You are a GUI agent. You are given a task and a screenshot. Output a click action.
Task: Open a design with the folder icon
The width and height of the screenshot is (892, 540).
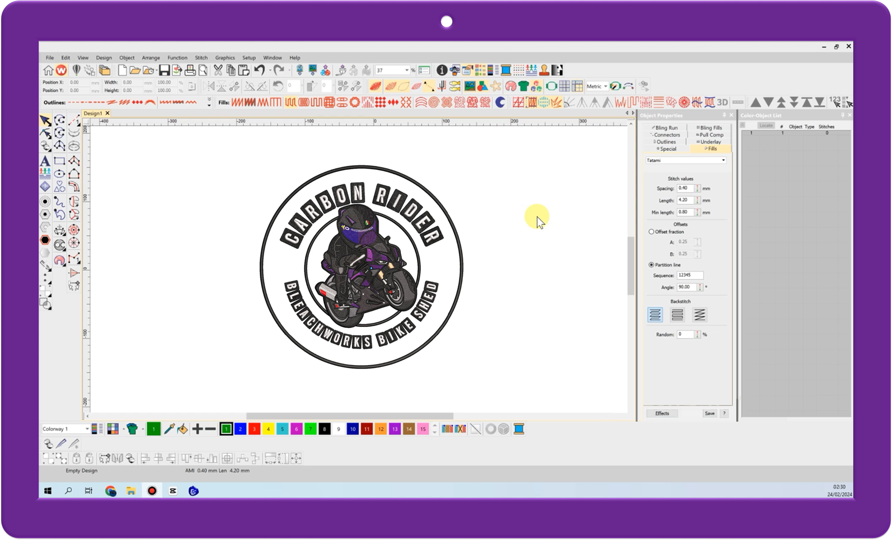(x=135, y=70)
